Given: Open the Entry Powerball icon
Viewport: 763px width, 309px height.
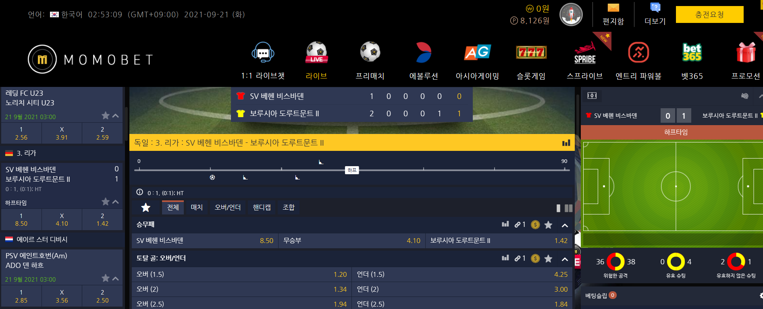Looking at the screenshot, I should pyautogui.click(x=638, y=52).
